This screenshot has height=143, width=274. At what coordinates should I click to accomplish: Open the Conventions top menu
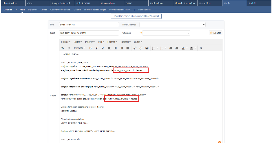(x=112, y=3)
